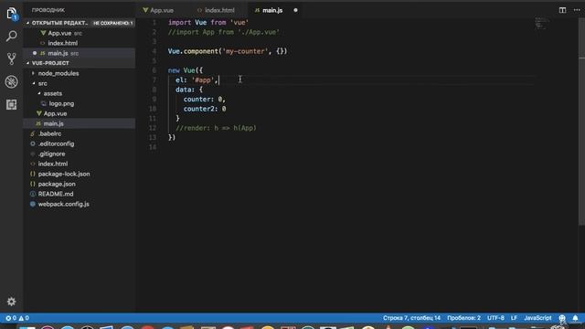
Task: Change file encoding UTF-8
Action: (495, 318)
